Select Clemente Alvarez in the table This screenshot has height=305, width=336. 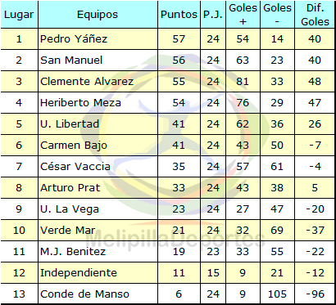(x=87, y=81)
